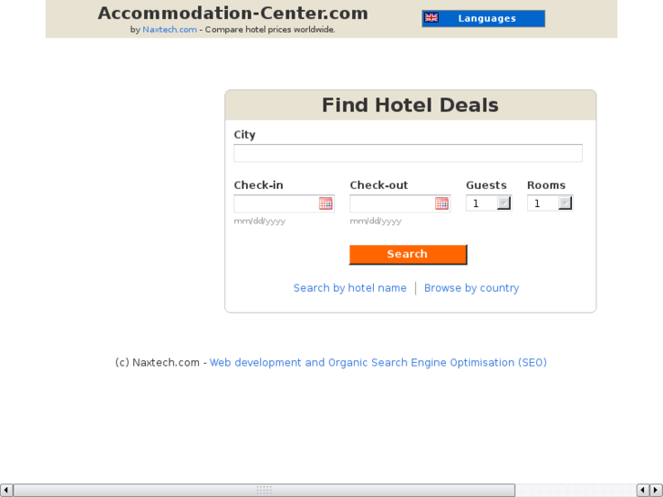The image size is (663, 497).
Task: Open the Web development and SEO footer link
Action: click(378, 363)
